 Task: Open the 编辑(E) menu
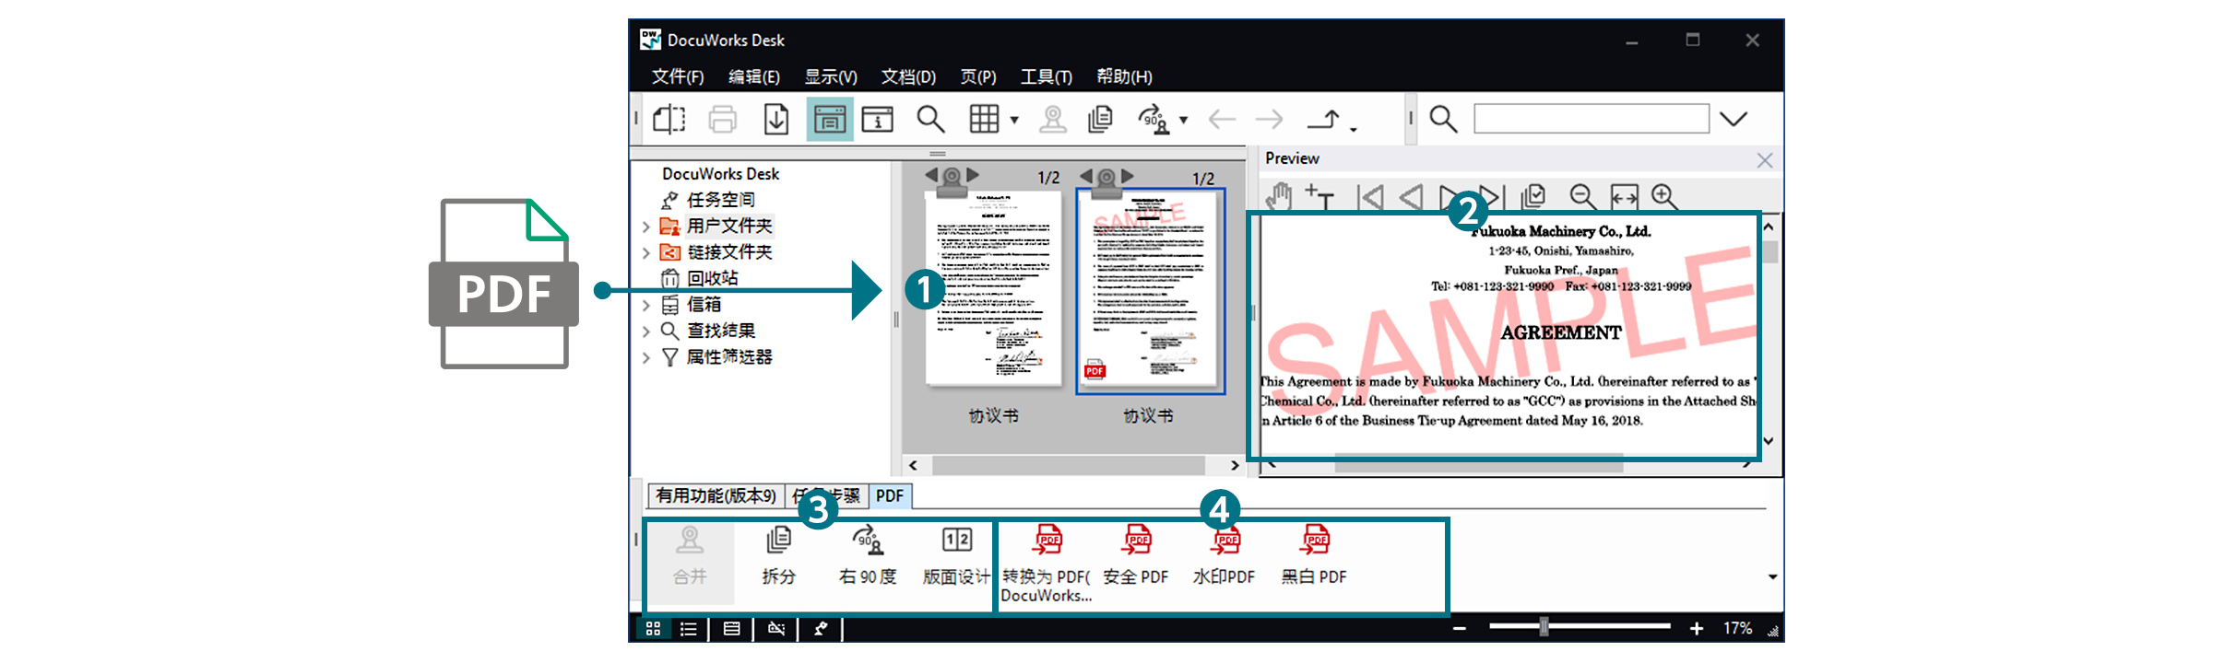[754, 76]
